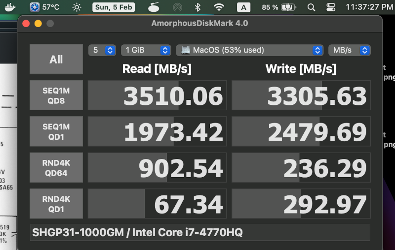The height and width of the screenshot is (250, 395).
Task: Click the 902.54 RND4K QD64 read result
Action: pyautogui.click(x=157, y=168)
